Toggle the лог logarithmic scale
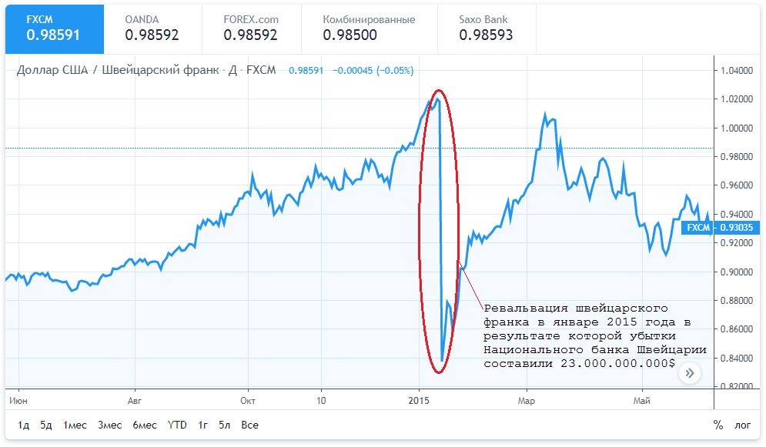This screenshot has width=766, height=447. point(743,425)
